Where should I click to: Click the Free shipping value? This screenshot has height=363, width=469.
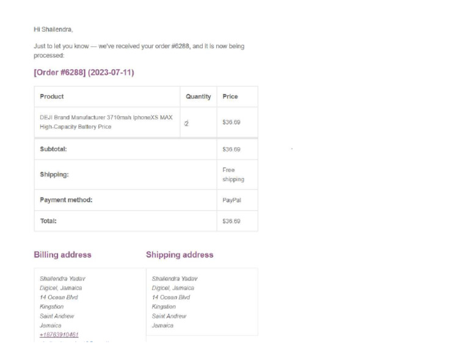click(233, 175)
